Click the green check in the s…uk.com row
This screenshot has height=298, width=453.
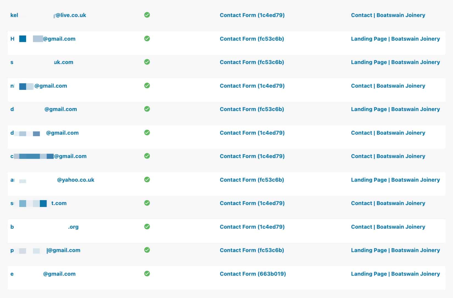(x=147, y=62)
